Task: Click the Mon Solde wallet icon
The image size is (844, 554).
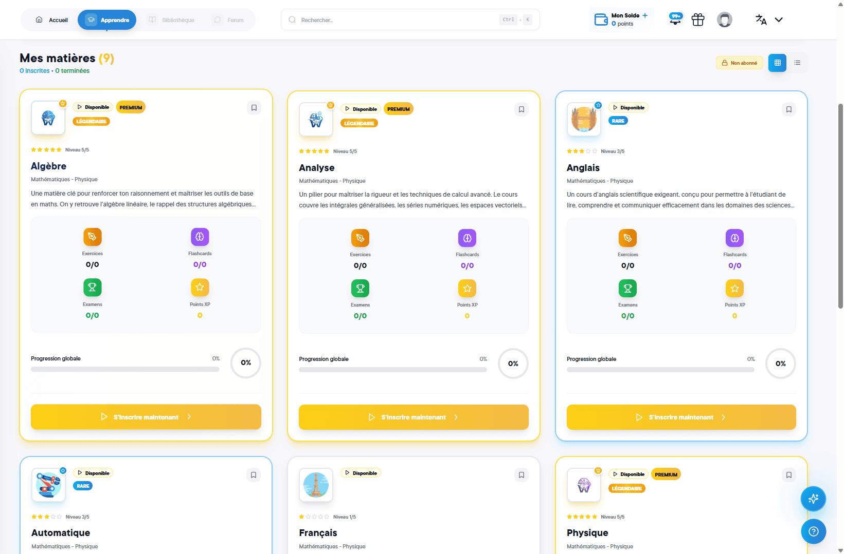Action: (x=601, y=20)
